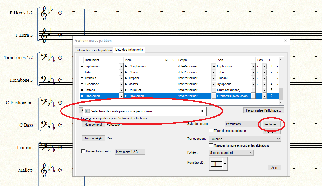This screenshot has width=322, height=186.
Task: Click the percussion clef icon for Première clé
Action: 216,164
